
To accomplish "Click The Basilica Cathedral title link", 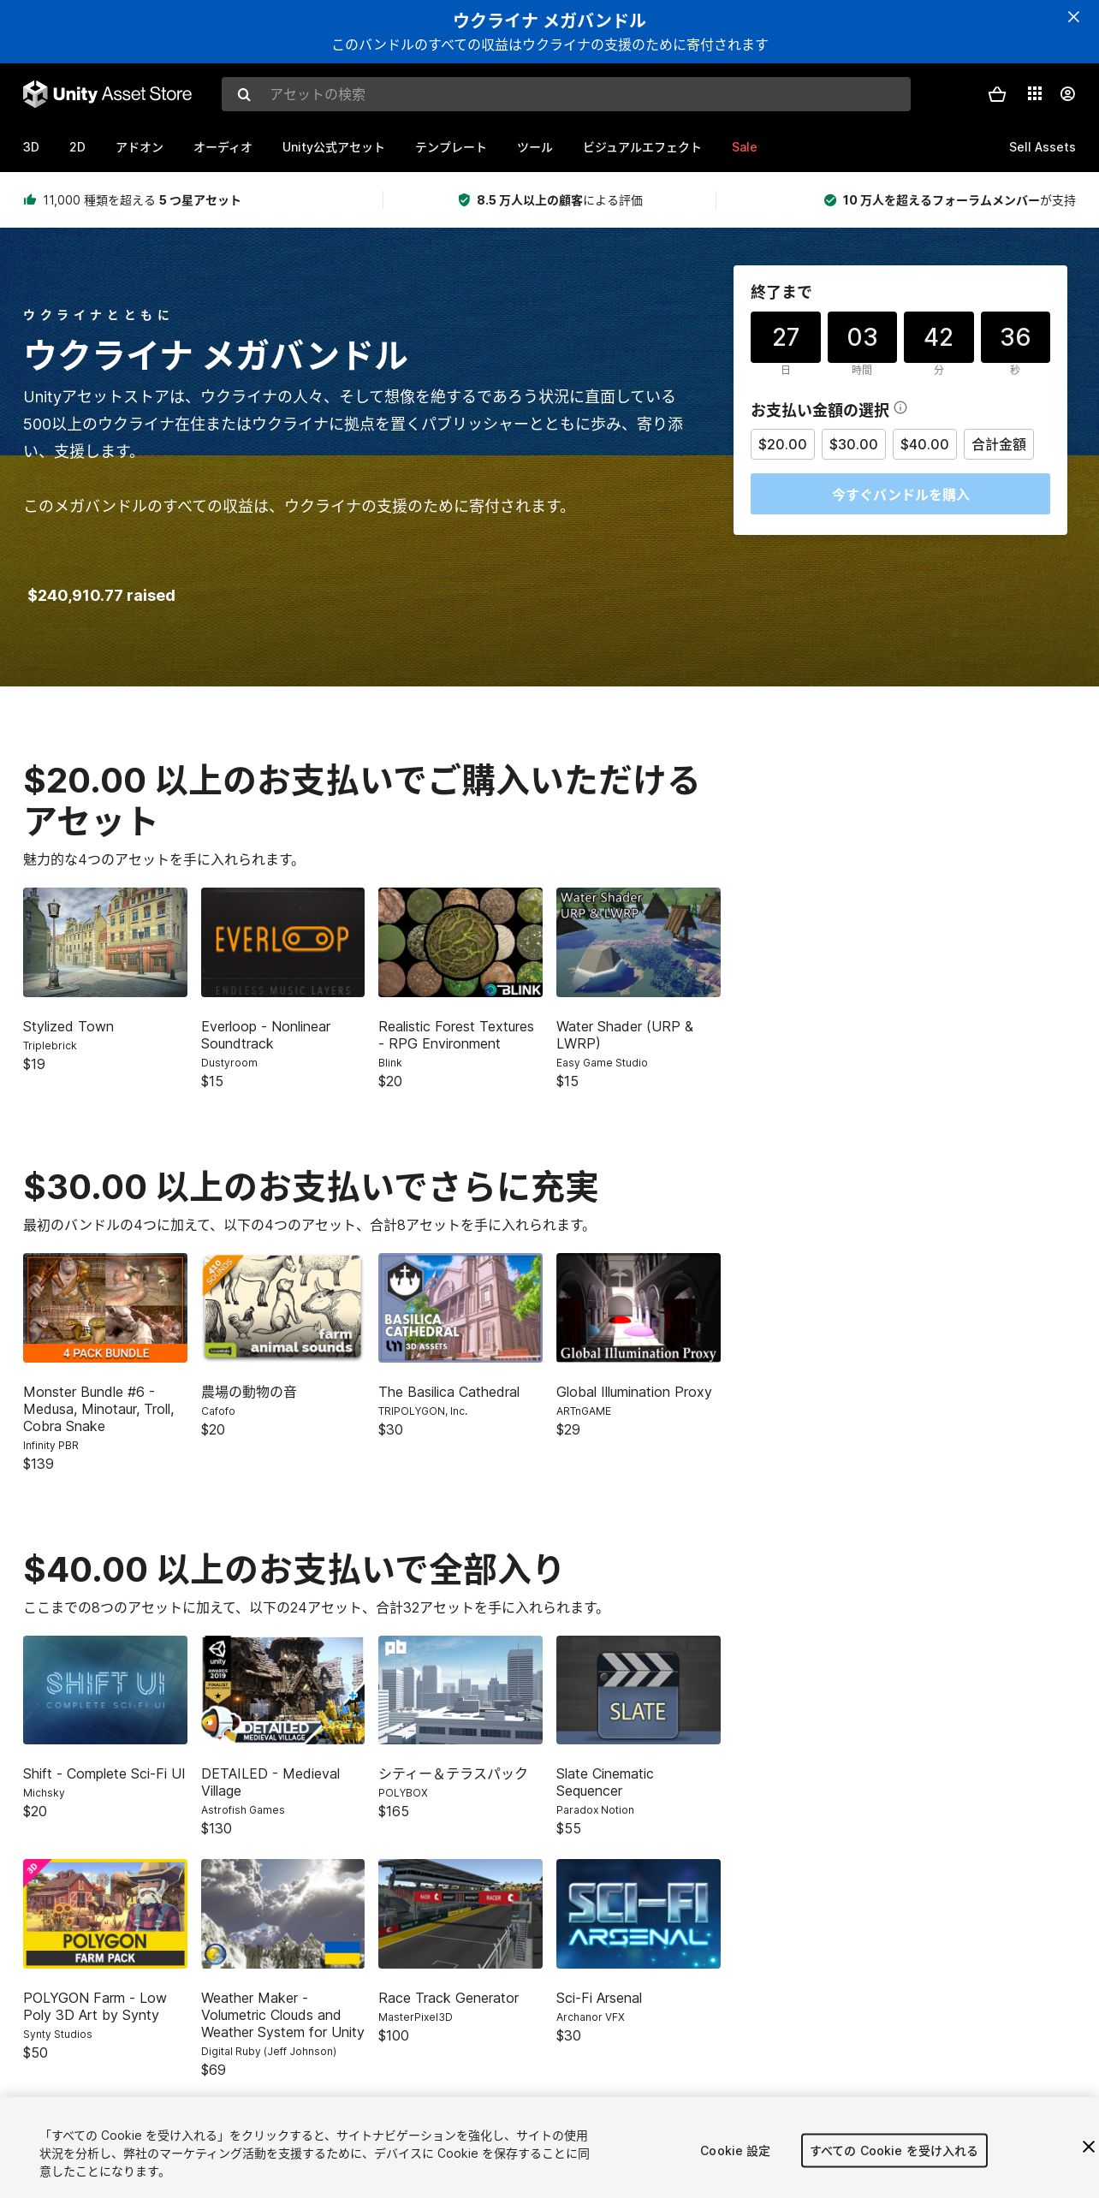I will pos(449,1392).
